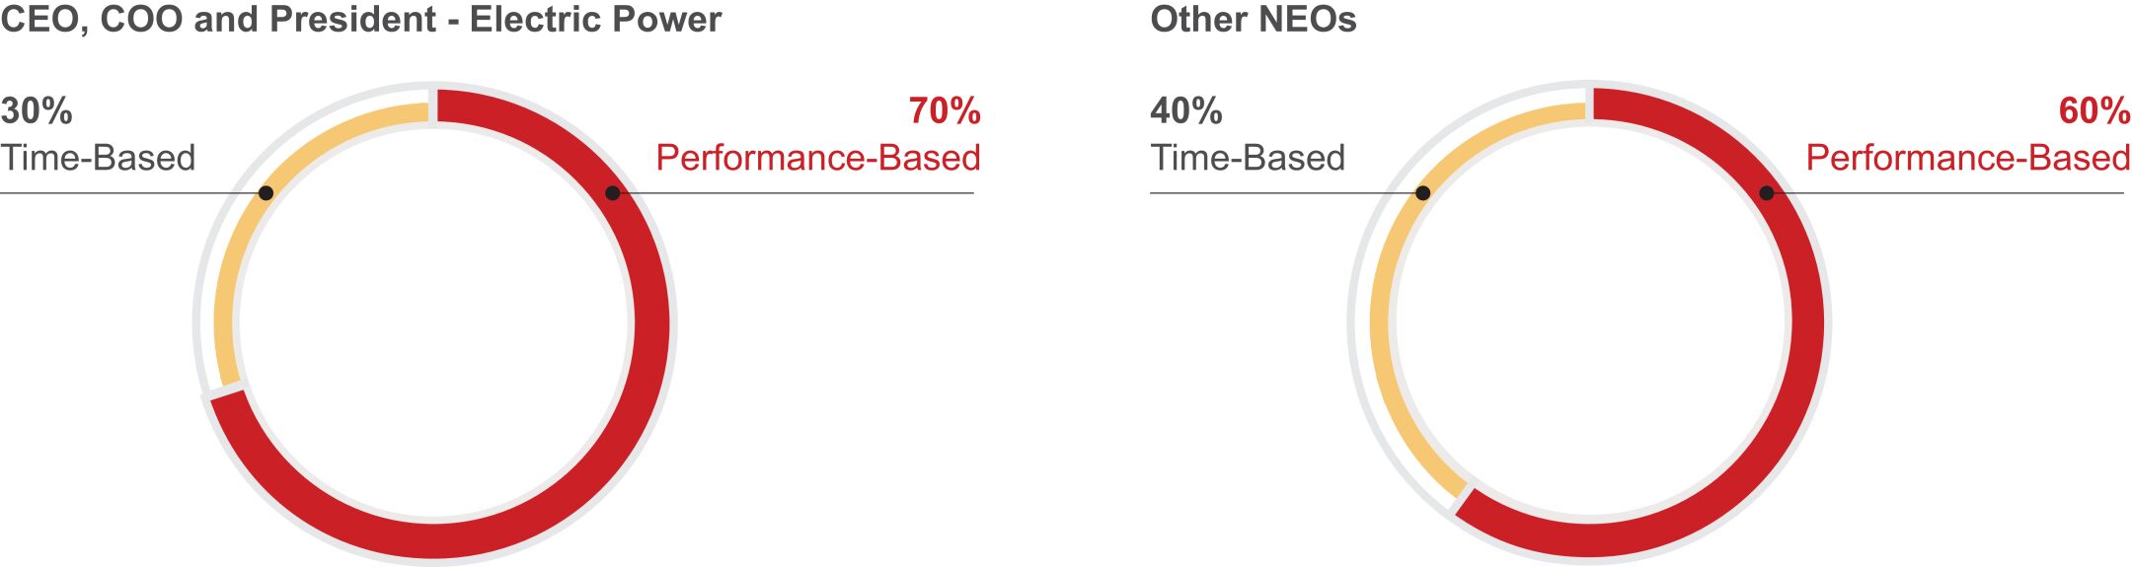This screenshot has height=567, width=2132.
Task: Click the 60% value label
Action: click(x=2094, y=111)
